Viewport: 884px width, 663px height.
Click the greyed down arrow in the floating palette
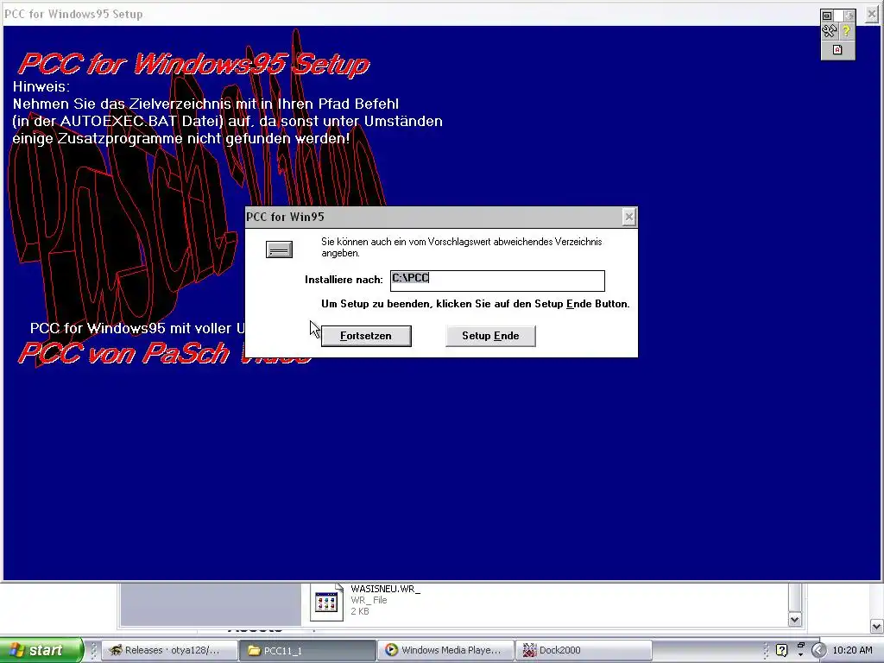(x=849, y=16)
